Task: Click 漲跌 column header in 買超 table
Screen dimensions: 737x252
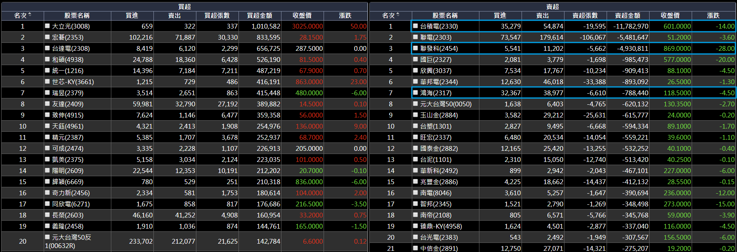Action: (x=345, y=15)
